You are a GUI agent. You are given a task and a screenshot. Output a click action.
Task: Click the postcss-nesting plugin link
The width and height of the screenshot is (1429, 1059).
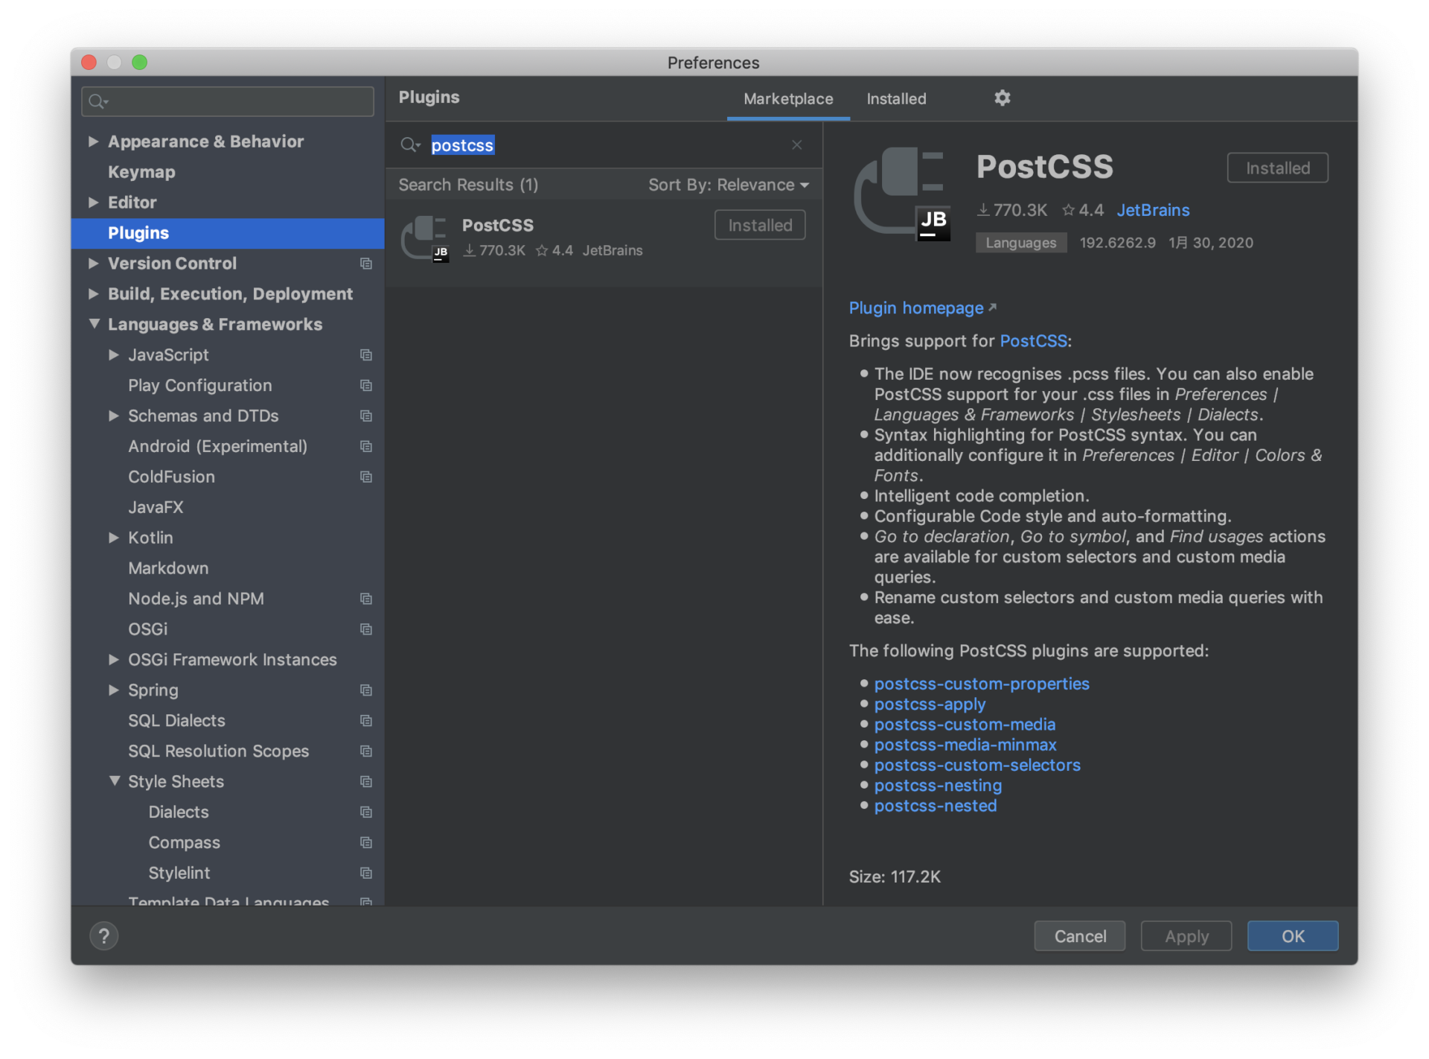[937, 786]
